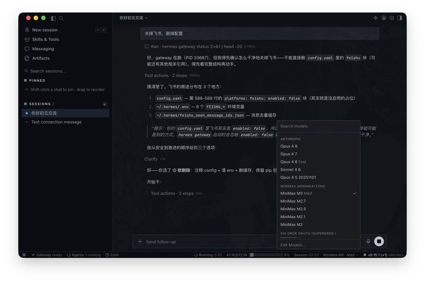
Task: Click the plus attach icon in composer
Action: tap(140, 242)
